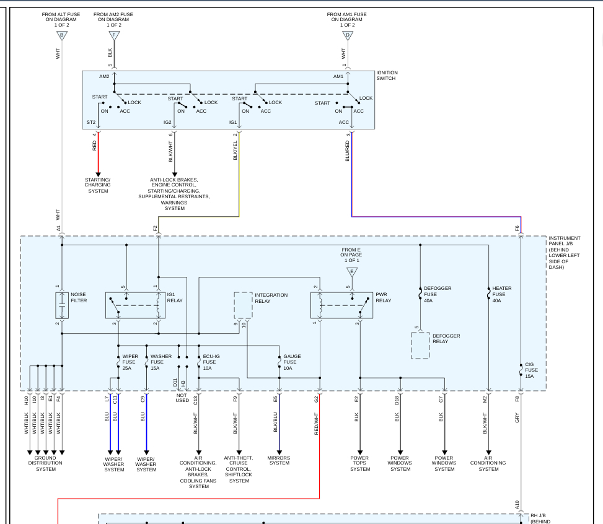Click the triangular connector symbol labeled F

(114, 35)
